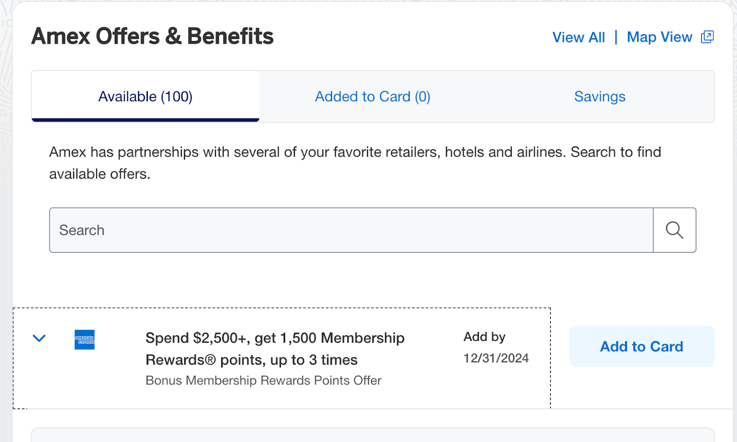Open the Added to Card (0) tab
Screen dimensions: 737x442
tap(372, 97)
